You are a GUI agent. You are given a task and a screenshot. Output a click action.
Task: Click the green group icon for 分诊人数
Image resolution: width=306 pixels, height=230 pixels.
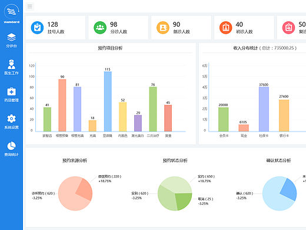pyautogui.click(x=100, y=28)
